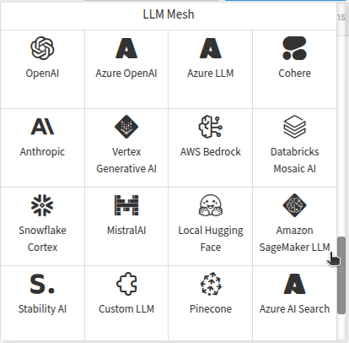The image size is (349, 343).
Task: Click the Cohere label text
Action: tap(294, 73)
